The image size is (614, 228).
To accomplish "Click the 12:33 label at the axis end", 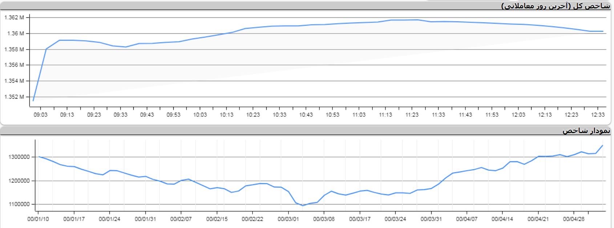I will (598, 115).
